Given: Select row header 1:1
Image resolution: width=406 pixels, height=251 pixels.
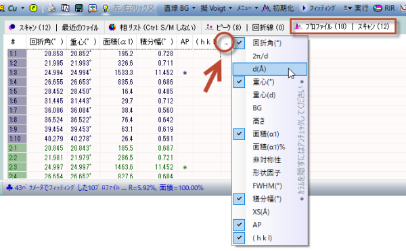Looking at the screenshot, I should (17, 53).
